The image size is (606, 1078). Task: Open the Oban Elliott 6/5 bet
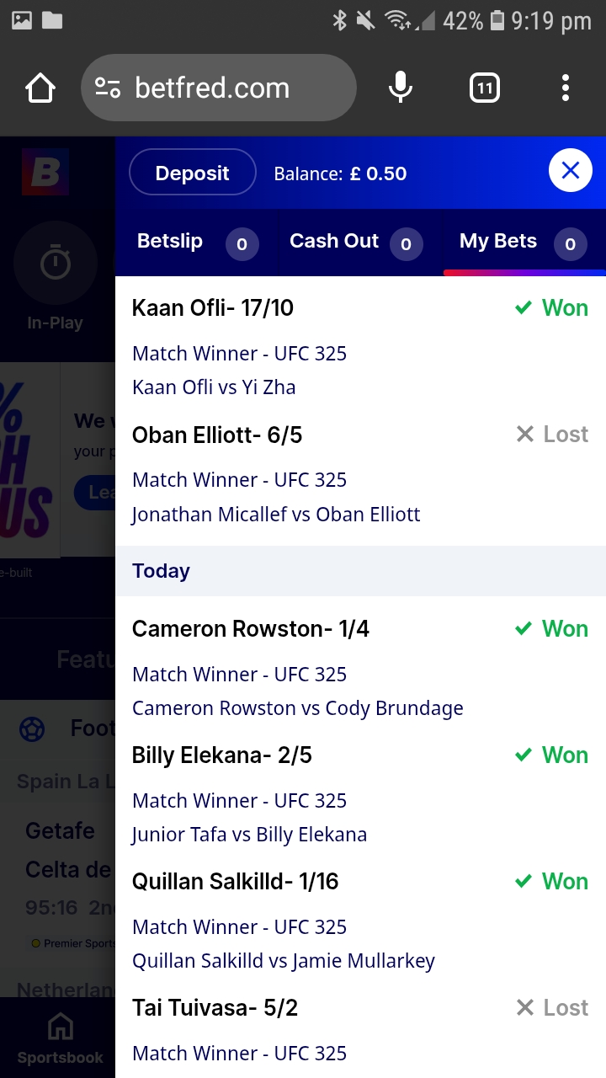[217, 435]
